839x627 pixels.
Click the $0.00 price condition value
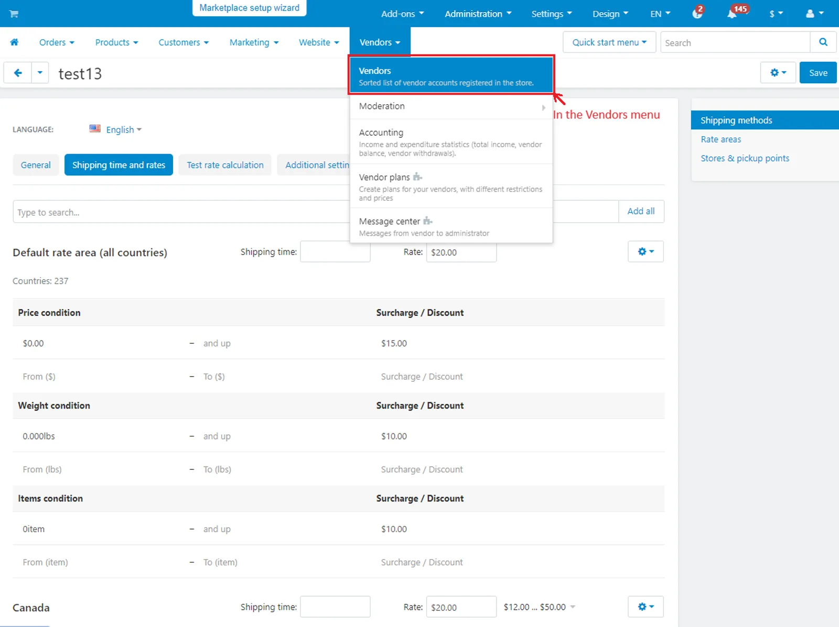coord(33,343)
